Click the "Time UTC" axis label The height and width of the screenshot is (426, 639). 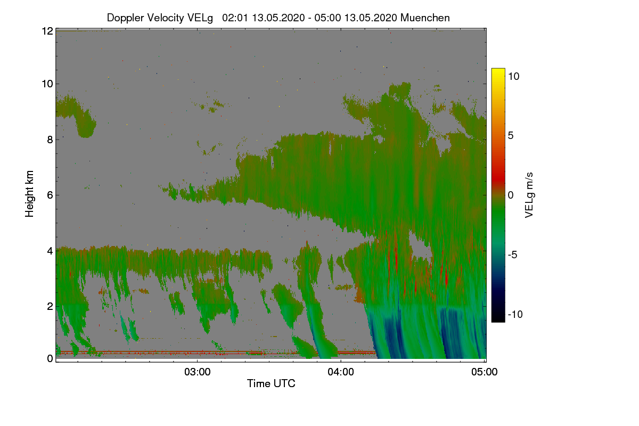click(271, 383)
